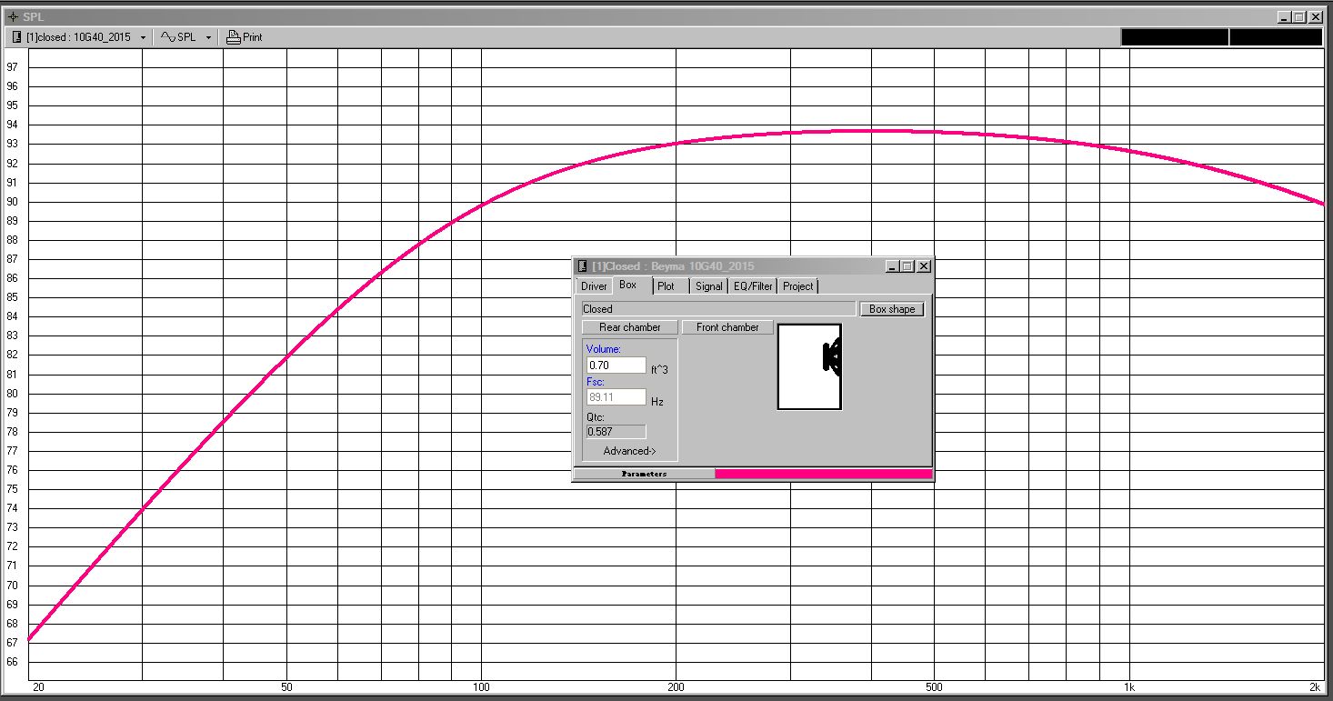Open project dropdown arrow next to 10G40_2015
This screenshot has height=701, width=1333.
click(x=144, y=38)
